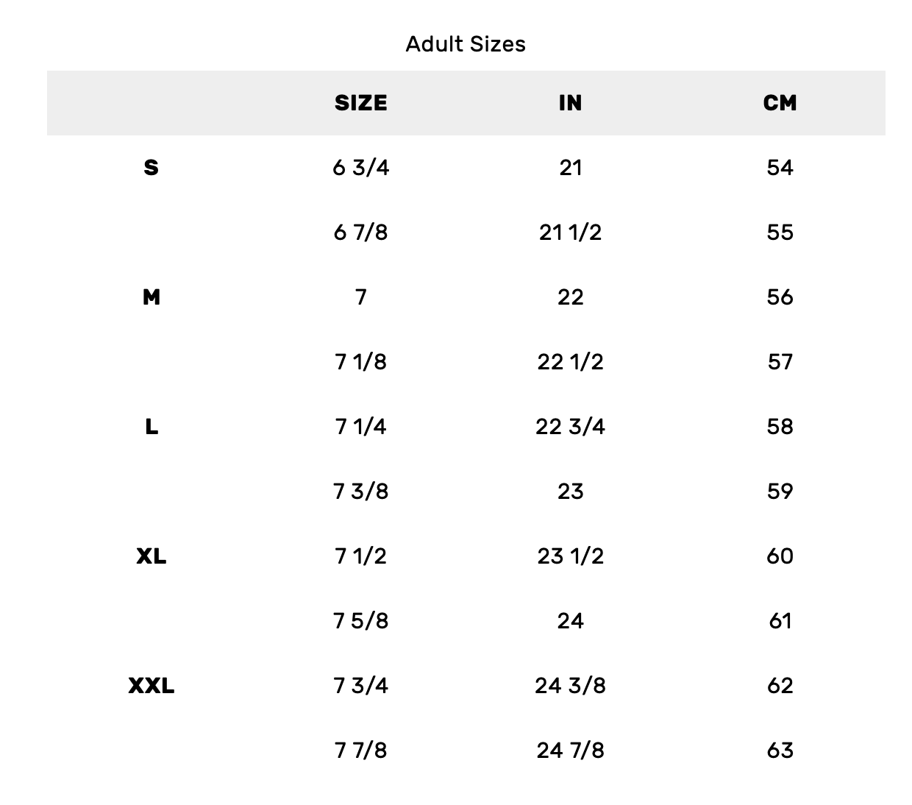Select the M row label

[x=151, y=297]
